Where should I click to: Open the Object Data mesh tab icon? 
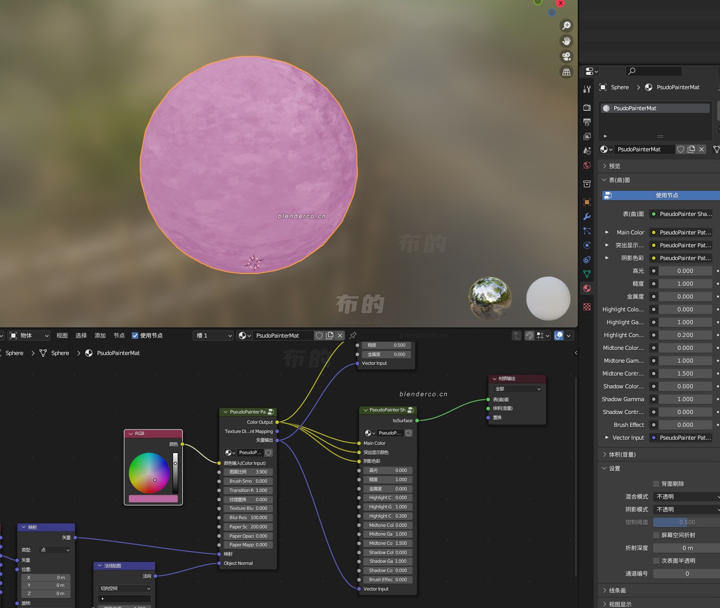587,274
